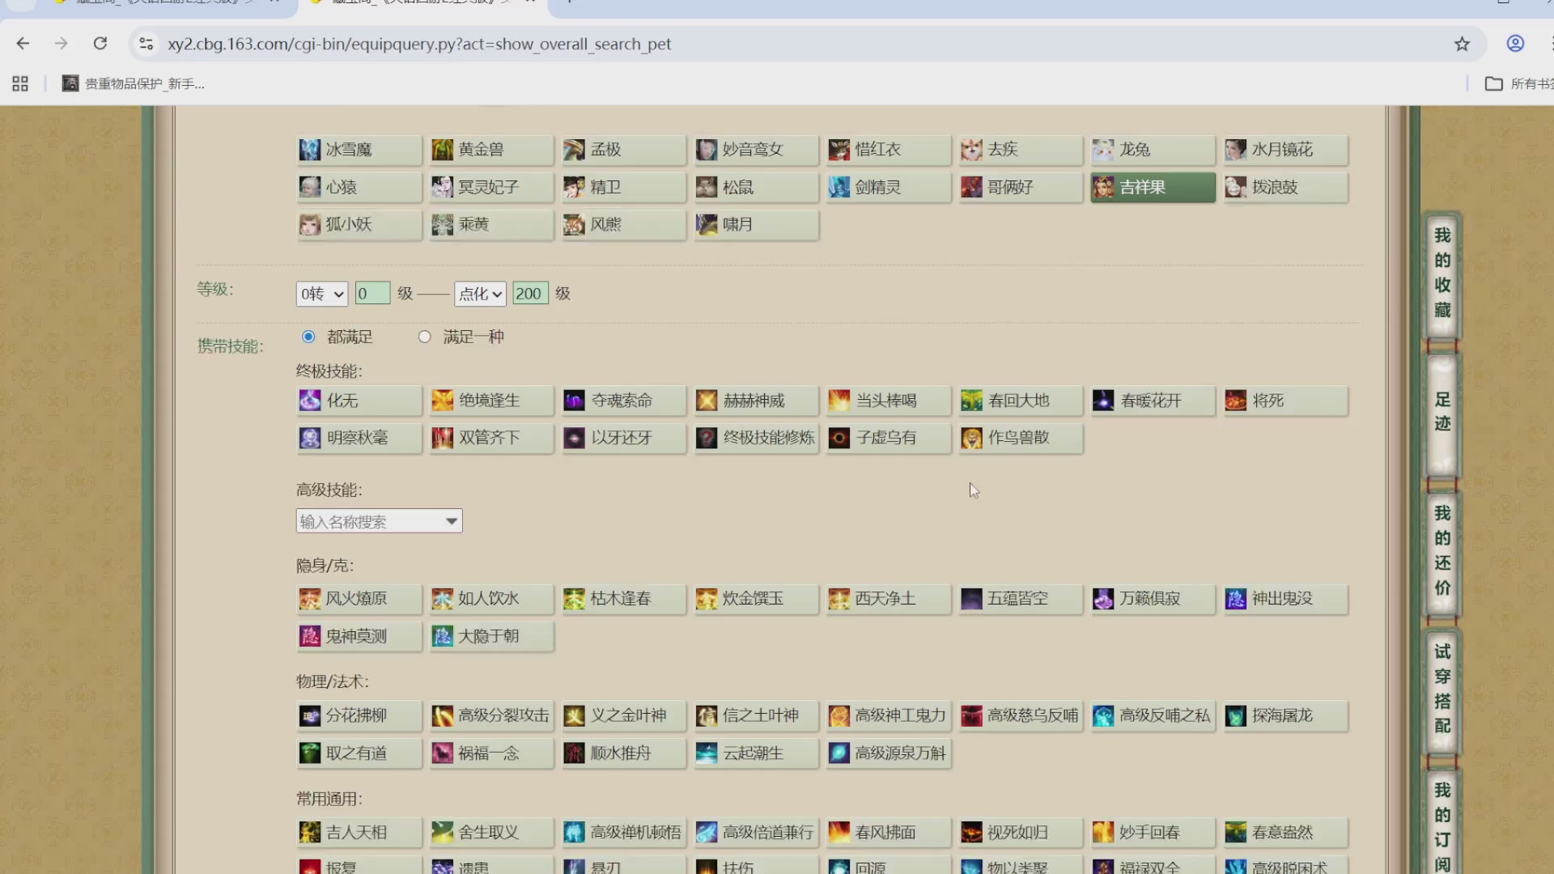
Task: Pick the 吉人天相 skill
Action: [x=359, y=832]
